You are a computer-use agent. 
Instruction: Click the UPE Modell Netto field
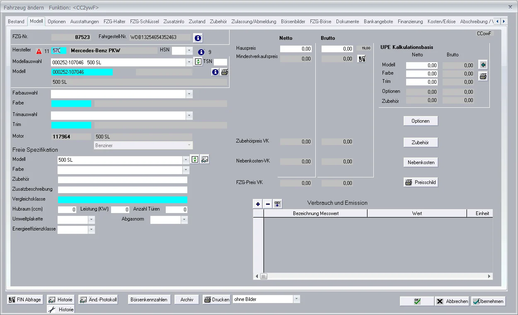422,65
